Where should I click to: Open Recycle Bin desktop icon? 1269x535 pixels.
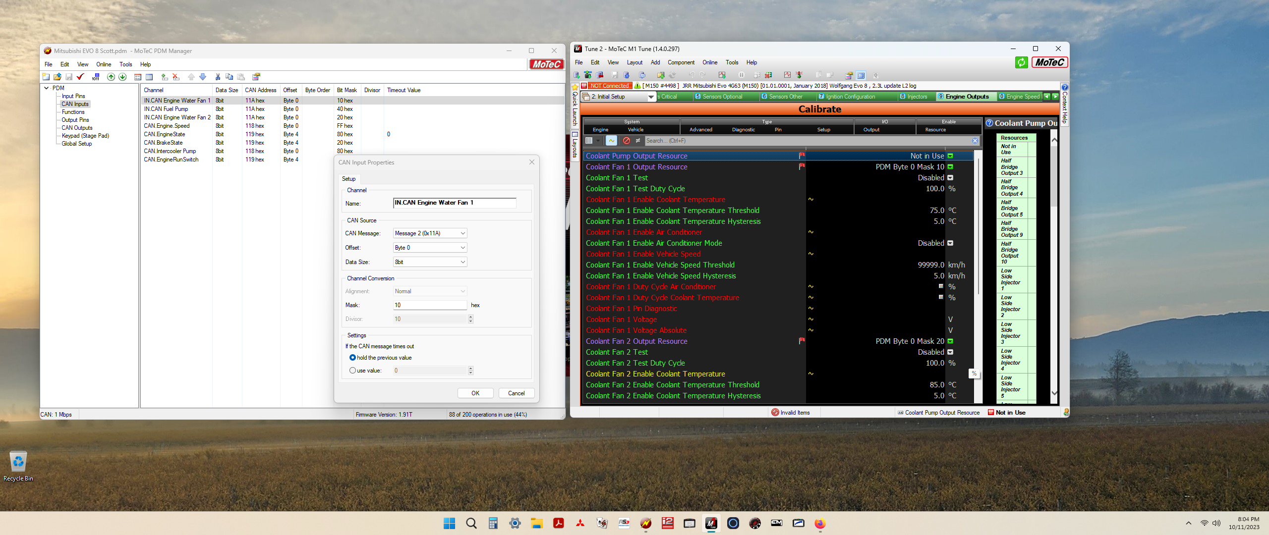(18, 466)
